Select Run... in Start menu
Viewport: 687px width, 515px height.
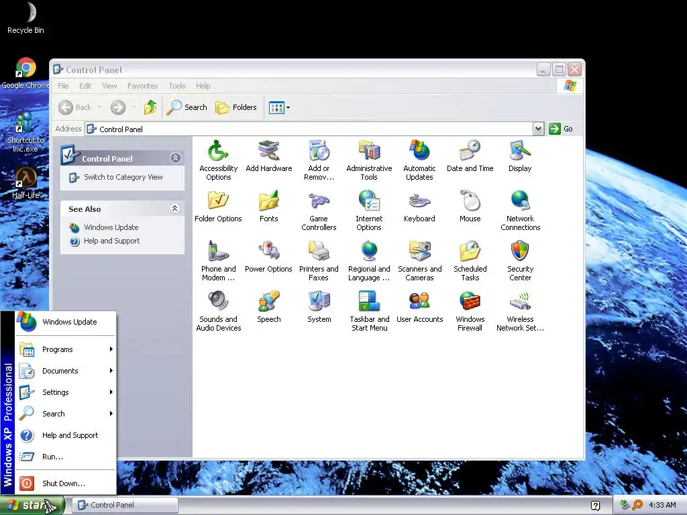pyautogui.click(x=66, y=457)
